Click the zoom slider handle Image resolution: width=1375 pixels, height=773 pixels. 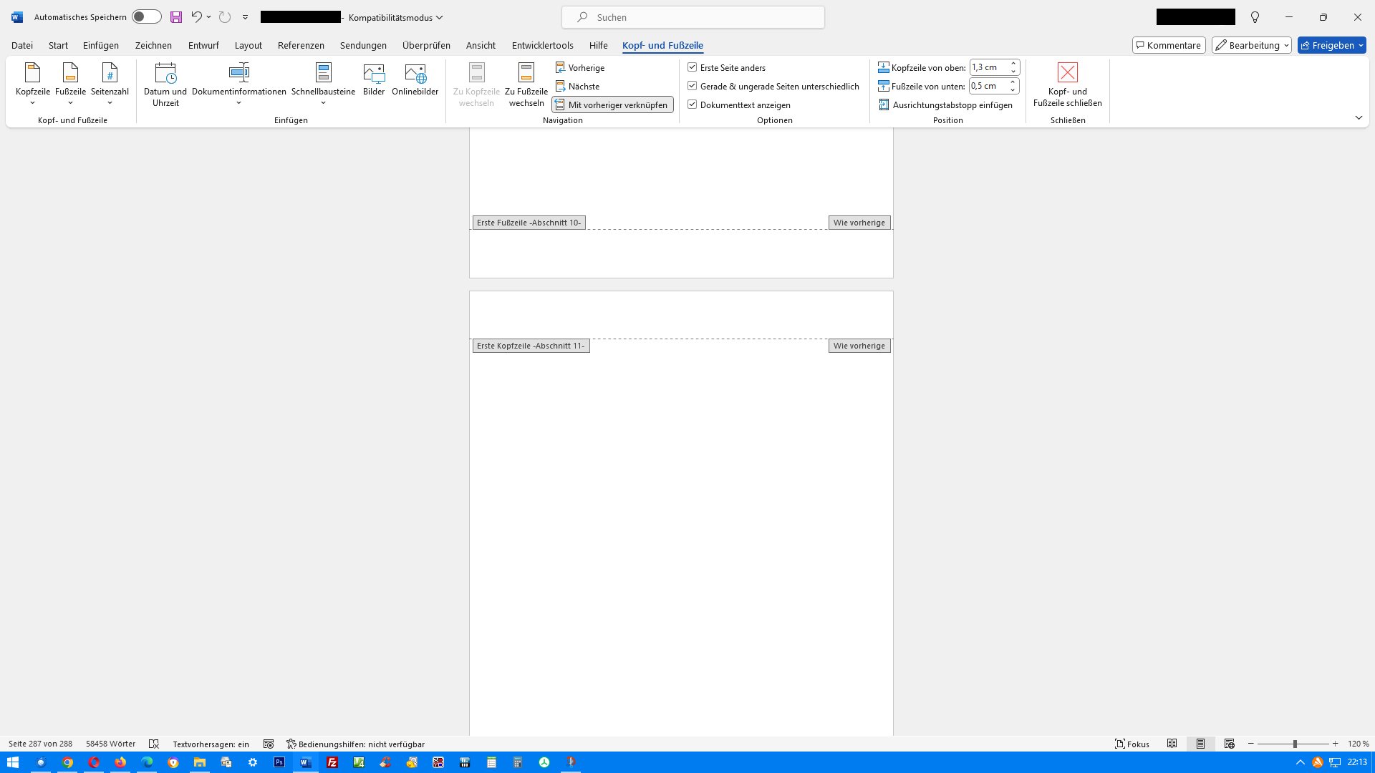click(x=1295, y=744)
